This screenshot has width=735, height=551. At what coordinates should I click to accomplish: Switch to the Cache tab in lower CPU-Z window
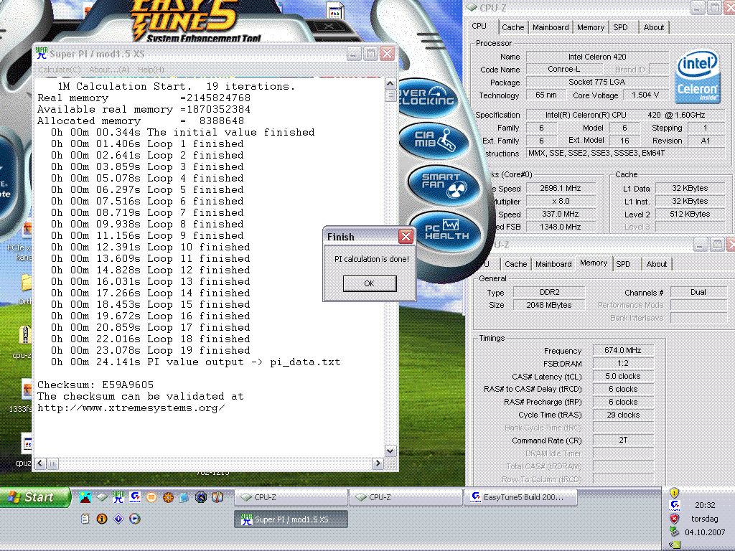click(x=515, y=264)
